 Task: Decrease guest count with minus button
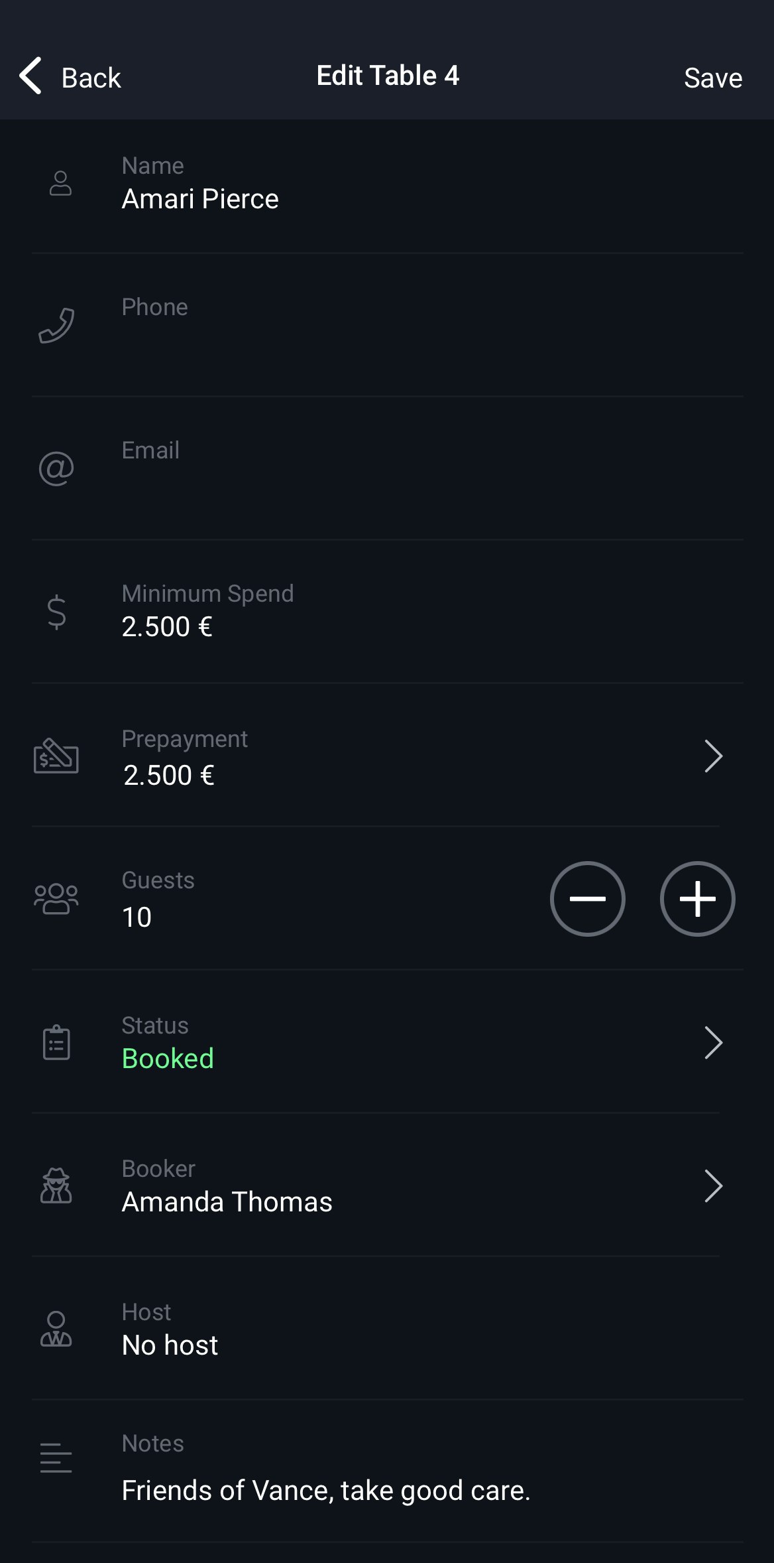tap(587, 899)
